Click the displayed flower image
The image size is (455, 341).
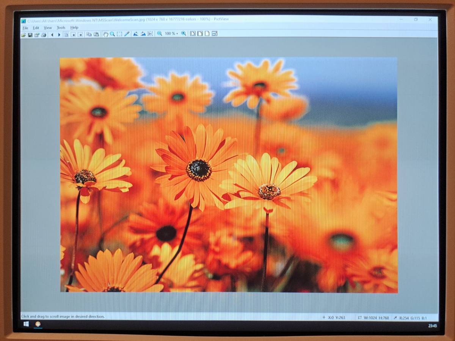229,175
